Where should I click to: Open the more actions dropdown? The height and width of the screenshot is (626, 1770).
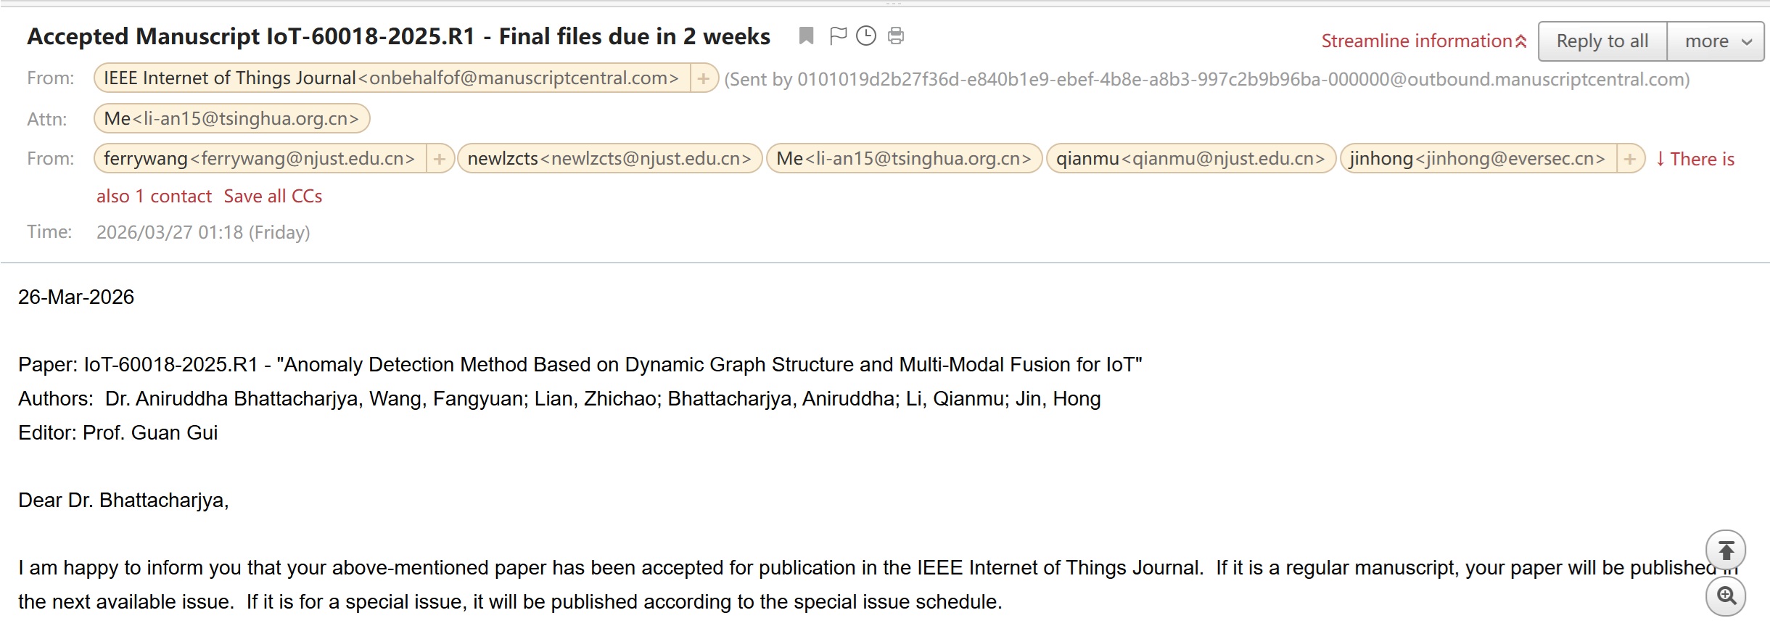[1716, 41]
